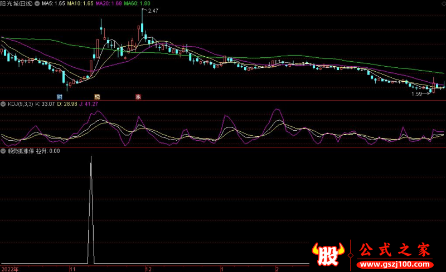The width and height of the screenshot is (446, 272).
Task: Select the purple MA20 average label
Action: 109,3
